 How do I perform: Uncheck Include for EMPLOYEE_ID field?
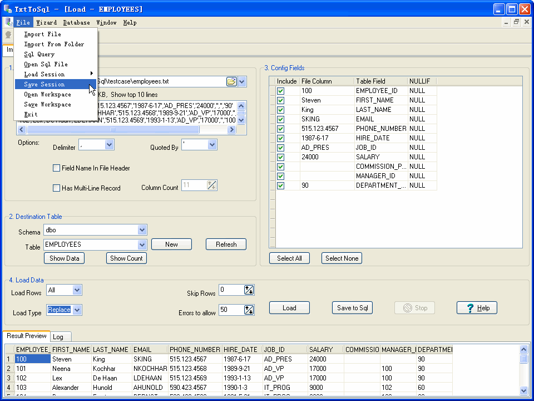click(280, 91)
